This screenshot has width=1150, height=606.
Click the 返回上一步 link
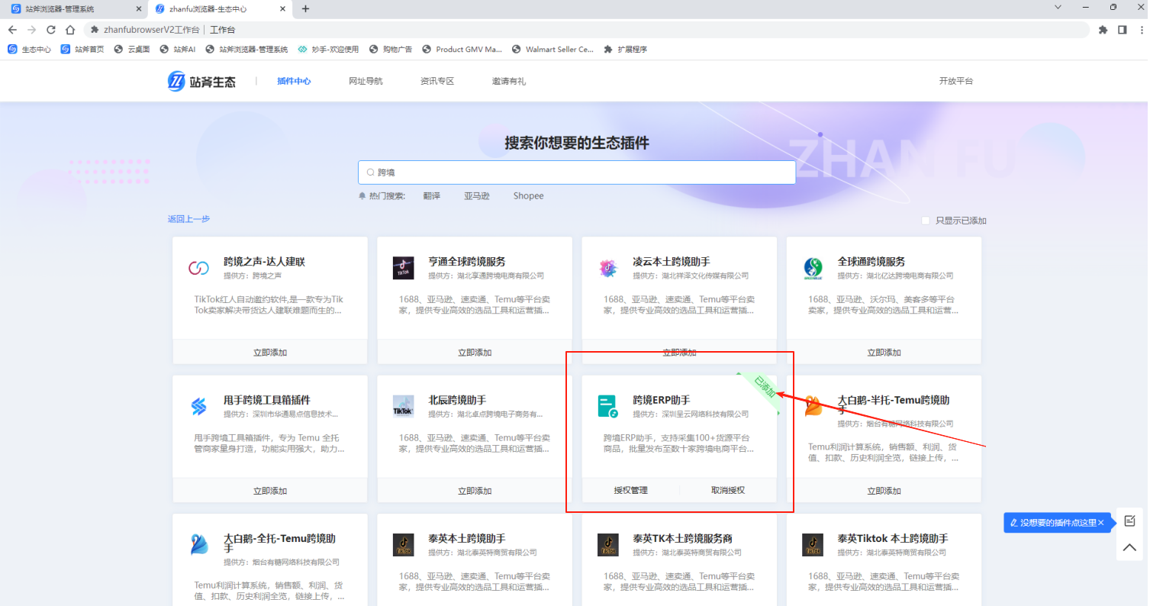(x=189, y=219)
